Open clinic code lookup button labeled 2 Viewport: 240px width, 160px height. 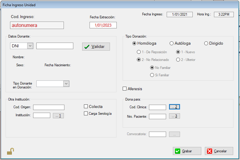coord(174,107)
